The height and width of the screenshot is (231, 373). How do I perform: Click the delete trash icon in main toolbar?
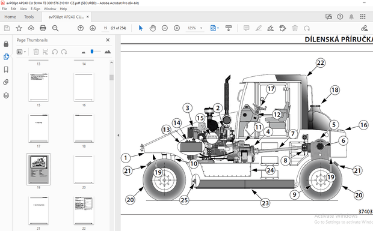tap(295, 28)
